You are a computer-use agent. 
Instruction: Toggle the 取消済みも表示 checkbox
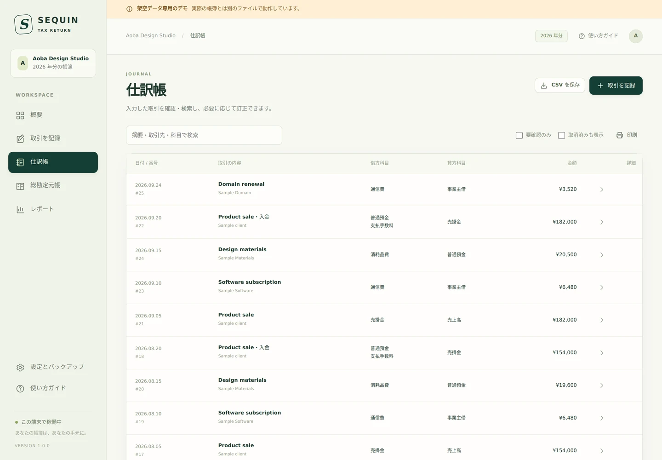[561, 135]
